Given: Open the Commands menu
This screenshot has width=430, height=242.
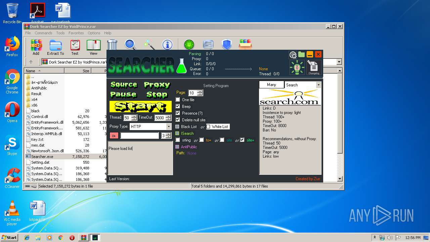Looking at the screenshot, I should (x=43, y=33).
